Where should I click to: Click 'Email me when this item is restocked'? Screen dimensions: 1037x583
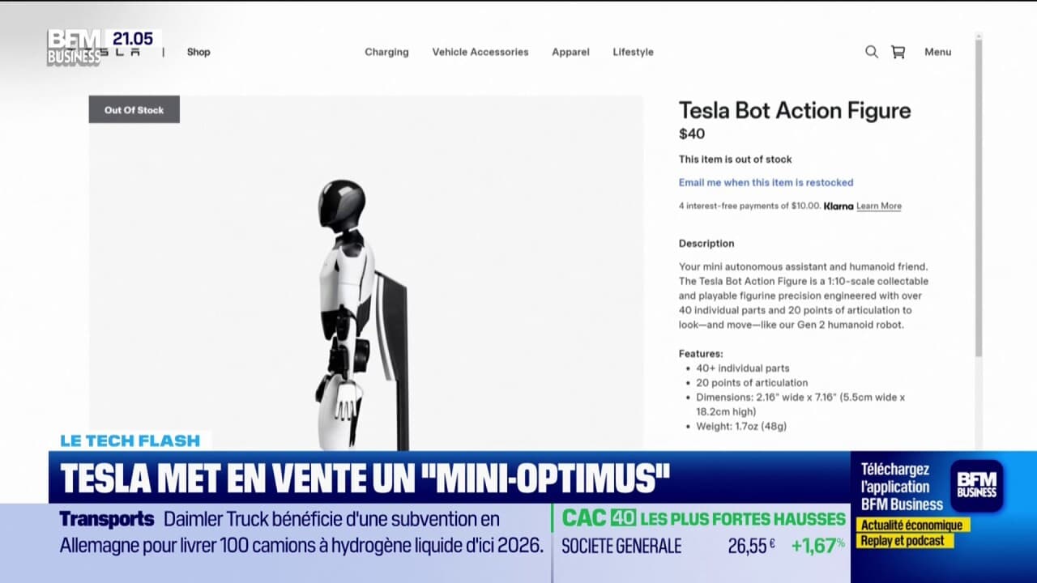pyautogui.click(x=766, y=182)
